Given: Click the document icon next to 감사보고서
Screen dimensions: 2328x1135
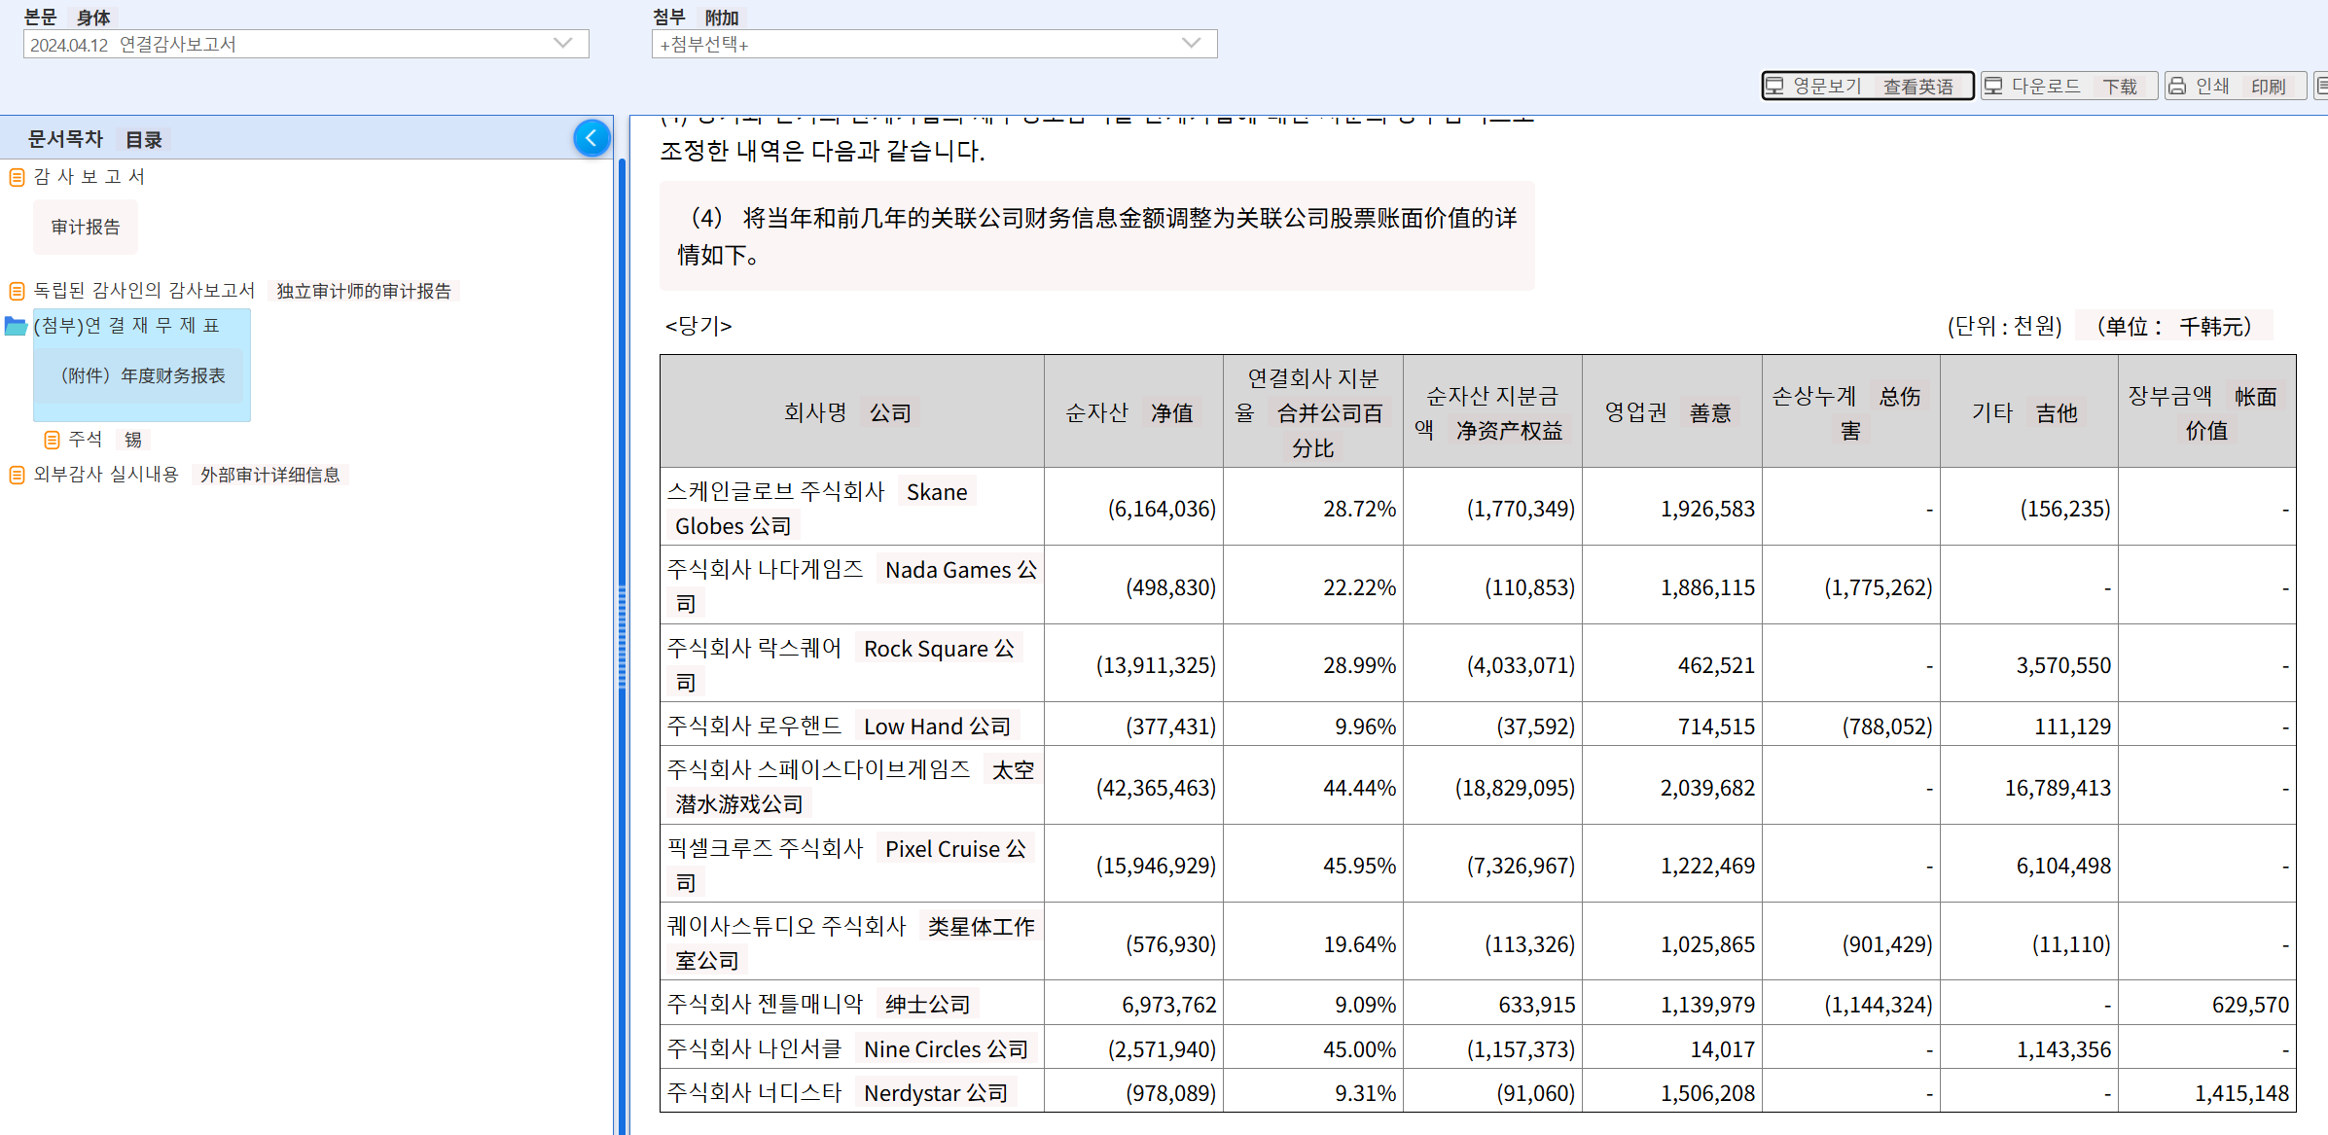Looking at the screenshot, I should pos(17,177).
